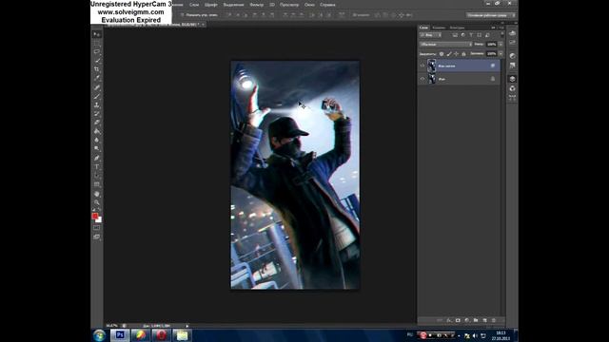Open layer blend mode dropdown
Screen dimensions: 609x342
coord(445,45)
